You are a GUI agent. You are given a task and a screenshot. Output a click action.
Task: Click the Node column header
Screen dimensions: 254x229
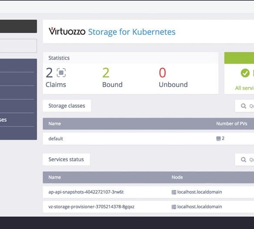(x=177, y=177)
